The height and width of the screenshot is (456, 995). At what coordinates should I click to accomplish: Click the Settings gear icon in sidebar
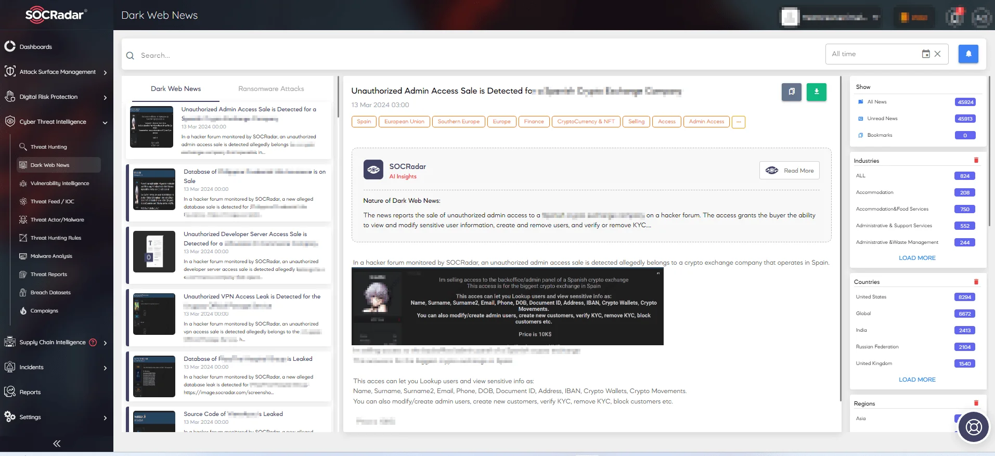click(x=10, y=416)
